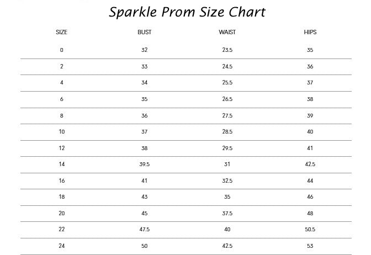
Task: Click the BUST column header
Action: (x=144, y=33)
